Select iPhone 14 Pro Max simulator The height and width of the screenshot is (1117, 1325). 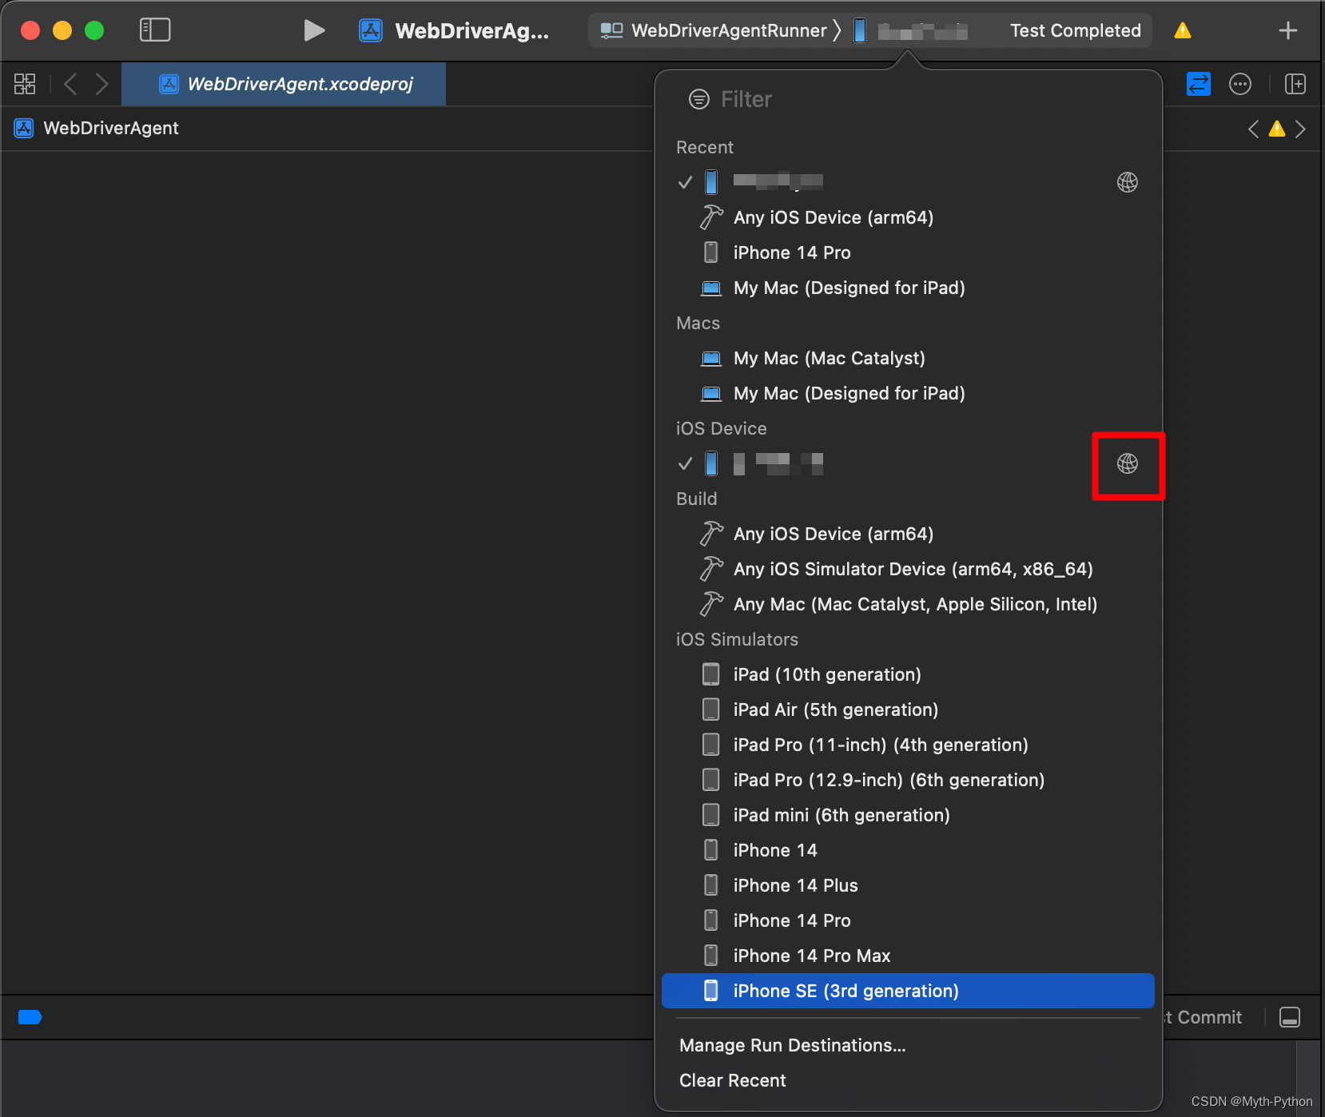click(908, 956)
